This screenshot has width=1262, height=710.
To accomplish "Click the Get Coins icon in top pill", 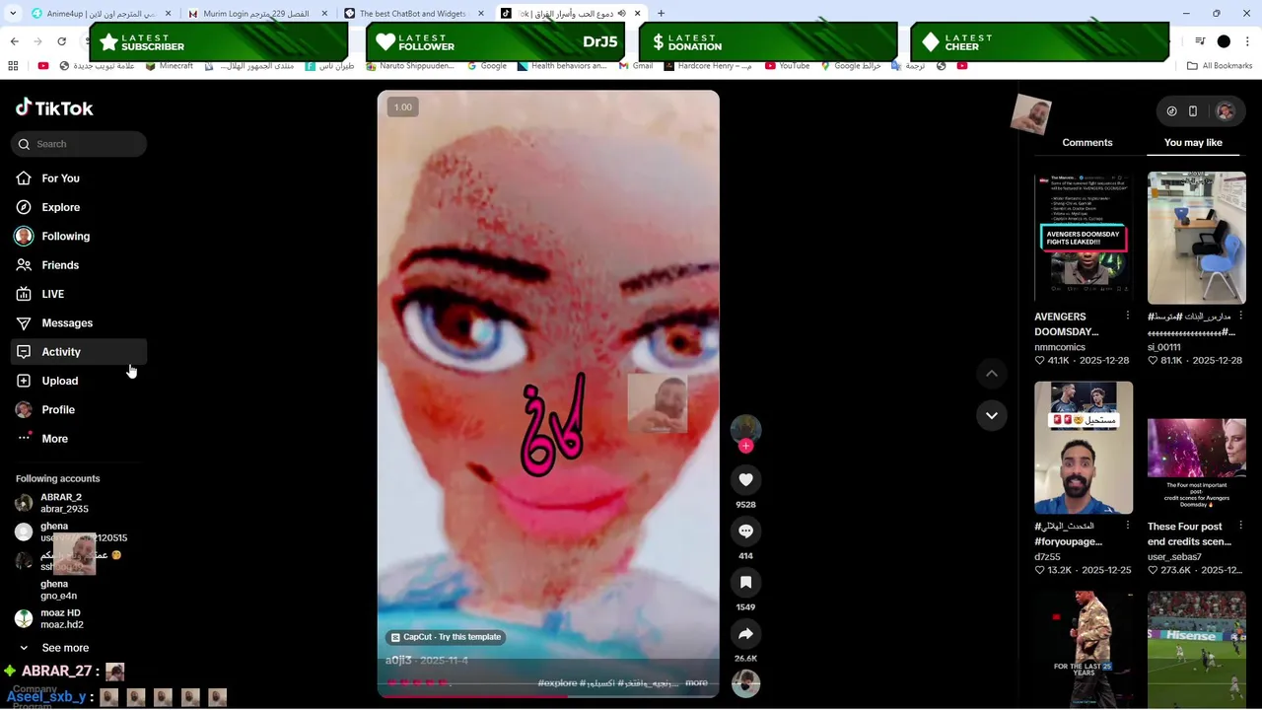I will tap(1171, 111).
